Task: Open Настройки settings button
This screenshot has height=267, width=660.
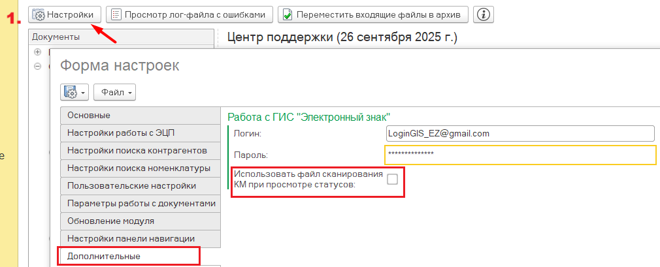Action: coord(66,14)
